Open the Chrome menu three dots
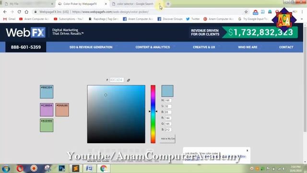The image size is (307, 173). pos(303,12)
